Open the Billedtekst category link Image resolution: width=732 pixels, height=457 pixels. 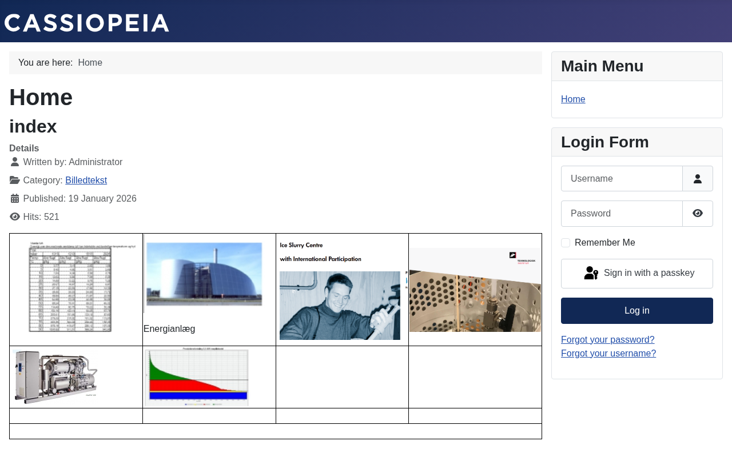(86, 181)
